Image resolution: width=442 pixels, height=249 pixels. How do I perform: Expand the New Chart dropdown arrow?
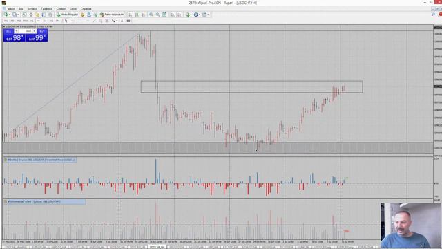pyautogui.click(x=9, y=15)
